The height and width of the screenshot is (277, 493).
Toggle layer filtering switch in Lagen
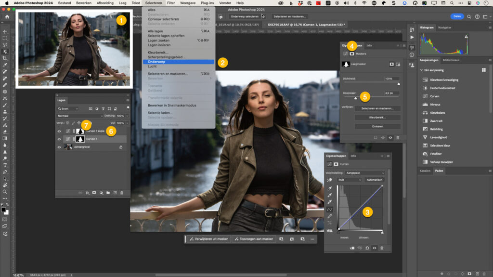(128, 107)
